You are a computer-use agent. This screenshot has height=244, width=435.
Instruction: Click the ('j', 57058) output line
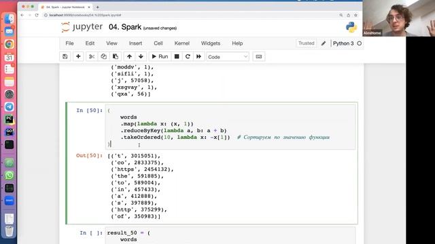[x=133, y=81]
